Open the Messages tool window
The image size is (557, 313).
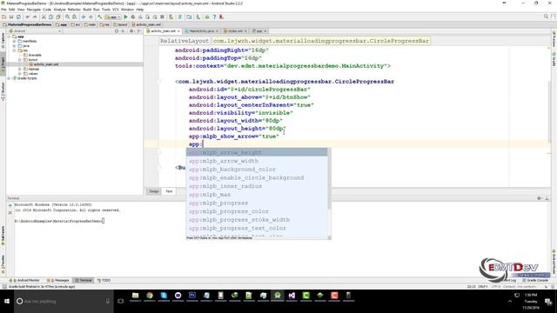pyautogui.click(x=58, y=280)
